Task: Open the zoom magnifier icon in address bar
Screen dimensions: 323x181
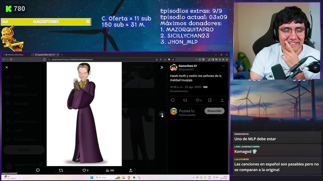Action: [161, 60]
